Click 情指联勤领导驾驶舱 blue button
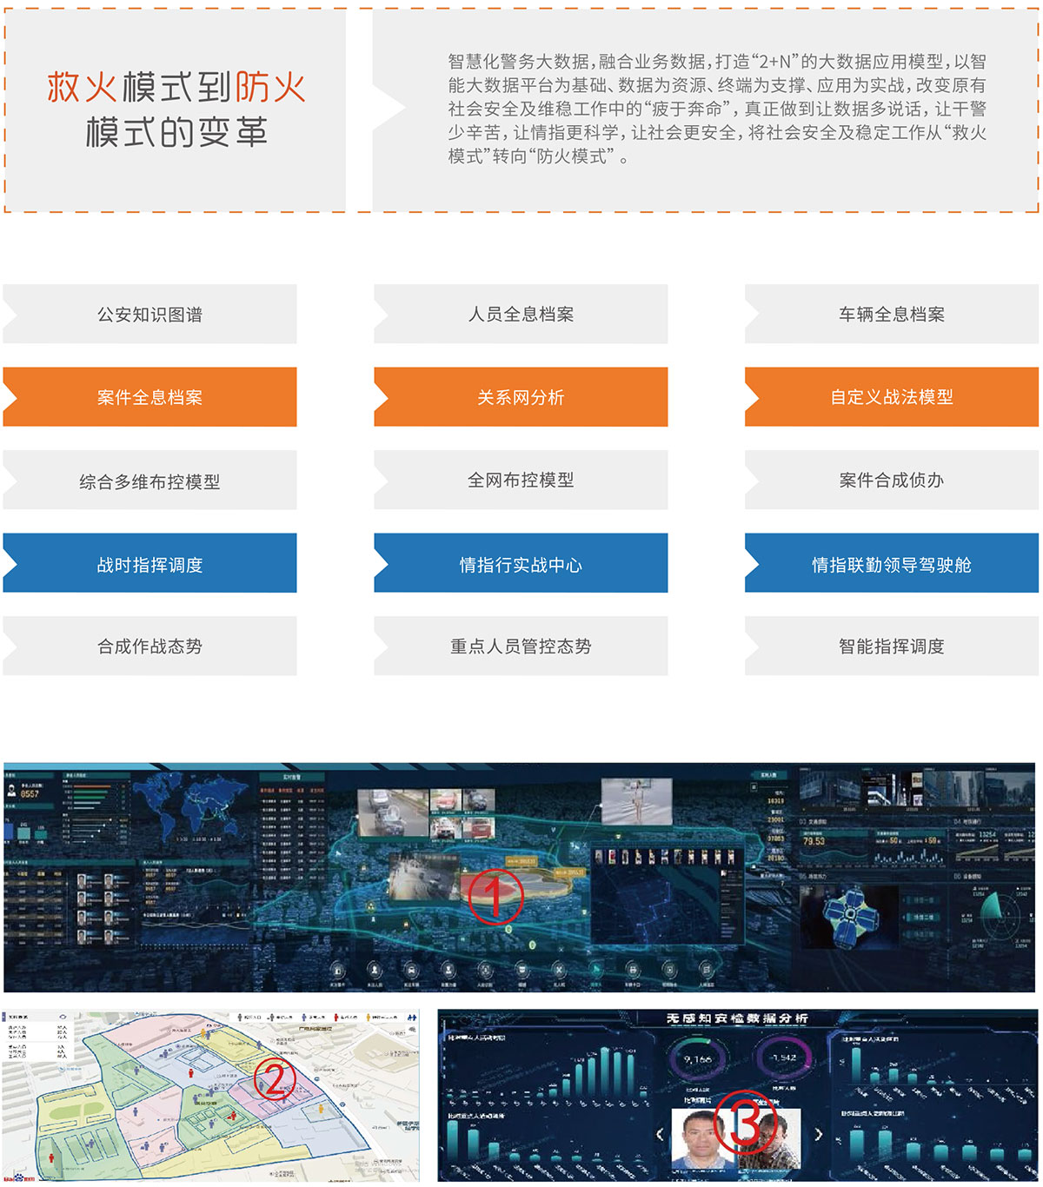The width and height of the screenshot is (1043, 1187). coord(891,564)
